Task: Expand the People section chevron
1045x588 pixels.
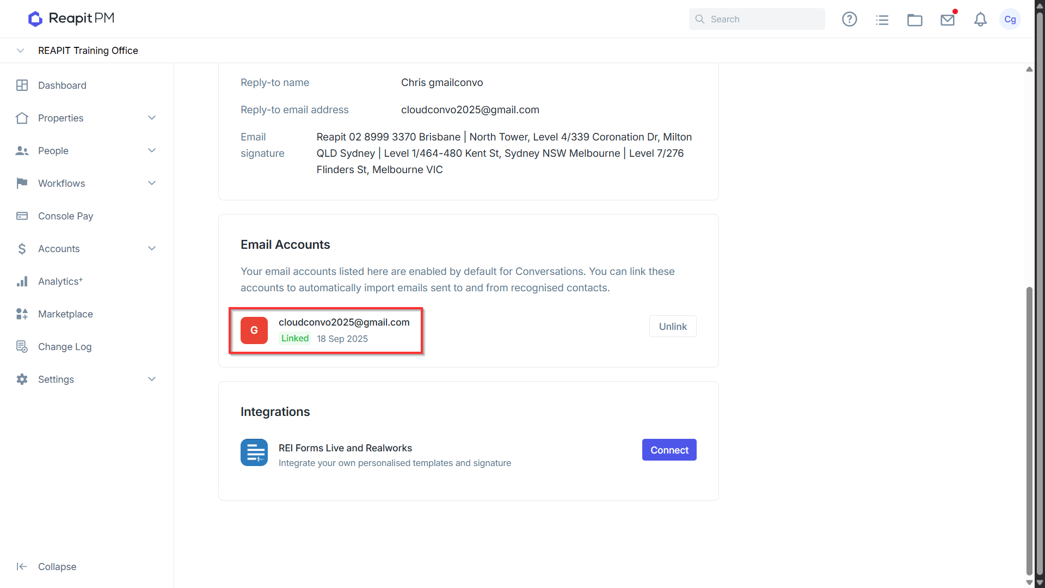Action: 152,150
